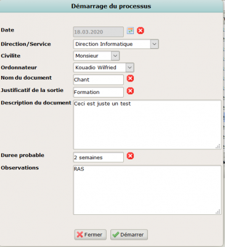Click the Nom du document field containing Chant
Screen dimensions: 225x247
pos(99,80)
